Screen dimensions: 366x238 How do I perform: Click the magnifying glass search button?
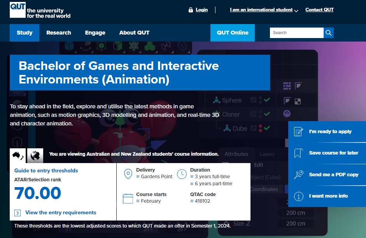click(x=329, y=33)
